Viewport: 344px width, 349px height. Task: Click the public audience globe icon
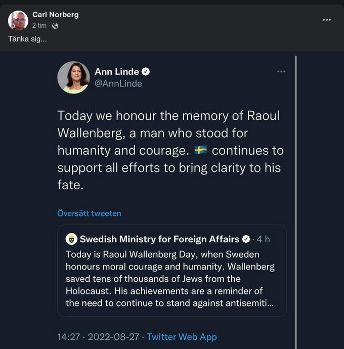click(55, 26)
